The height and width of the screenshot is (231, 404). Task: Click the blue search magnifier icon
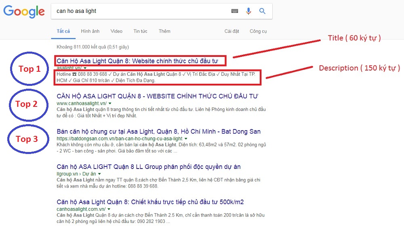tap(263, 11)
